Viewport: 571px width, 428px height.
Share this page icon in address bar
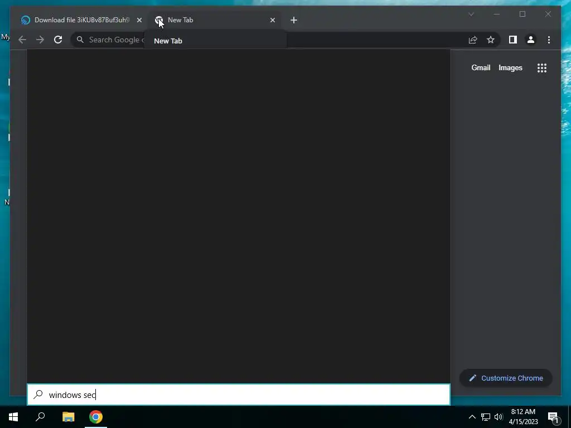click(473, 40)
